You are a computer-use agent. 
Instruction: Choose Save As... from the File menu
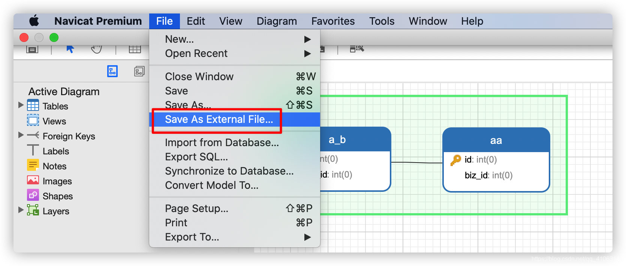[235, 105]
